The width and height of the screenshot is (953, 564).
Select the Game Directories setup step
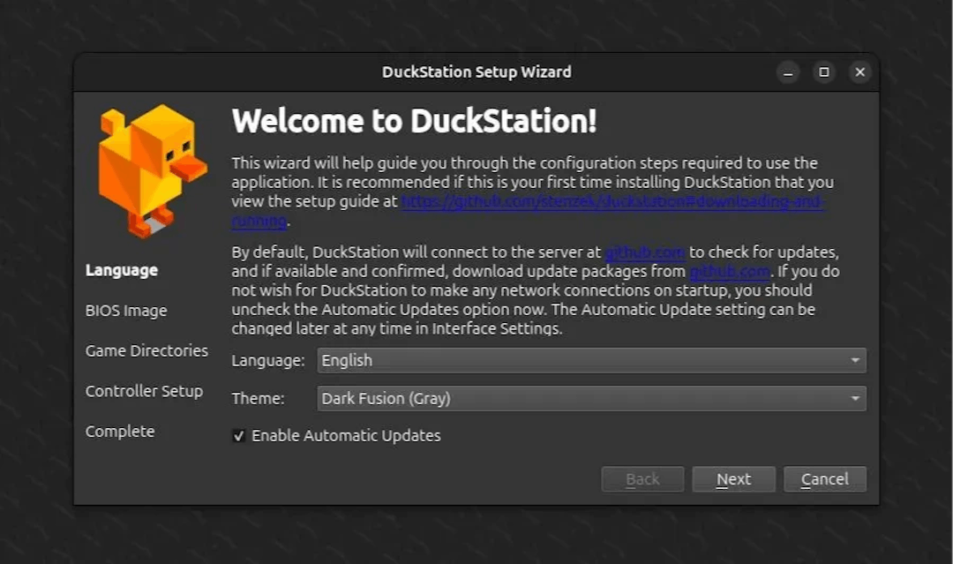[x=146, y=350]
